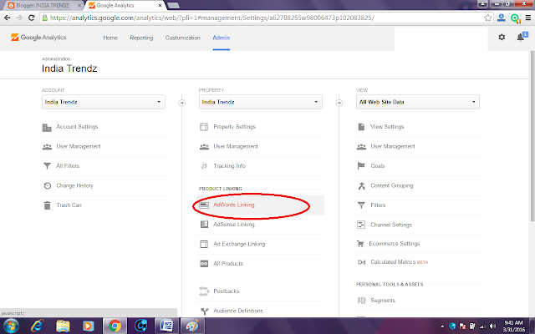The width and height of the screenshot is (535, 334).
Task: Click the Trash Can icon
Action: (47, 205)
